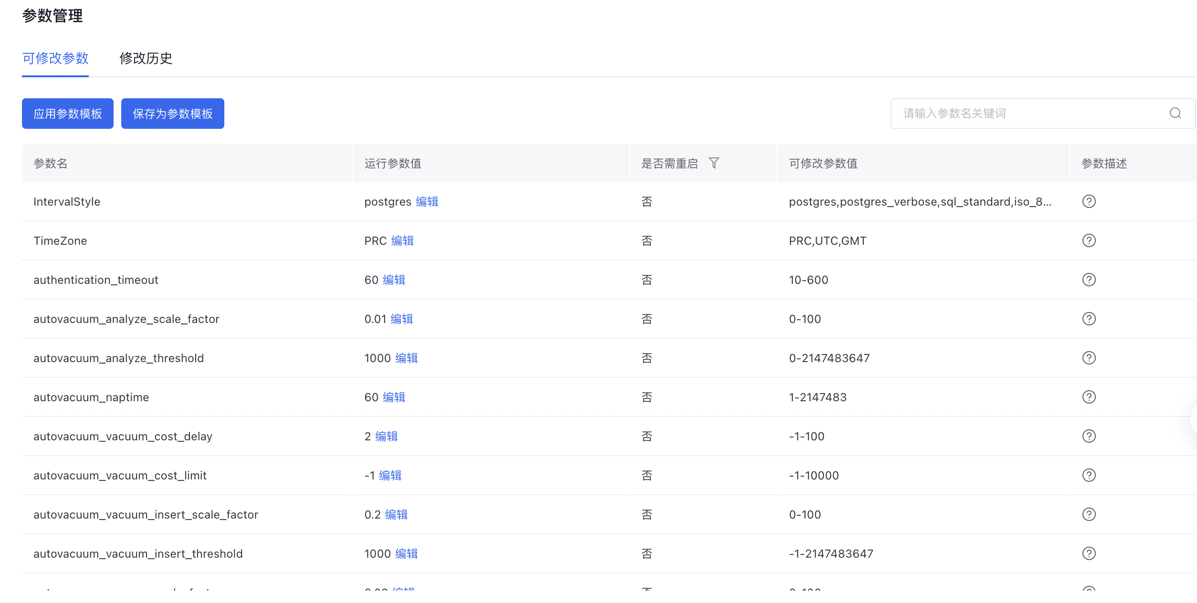Open help icon for autovacuum_vacuum_insert_threshold
The width and height of the screenshot is (1197, 603).
[1089, 553]
